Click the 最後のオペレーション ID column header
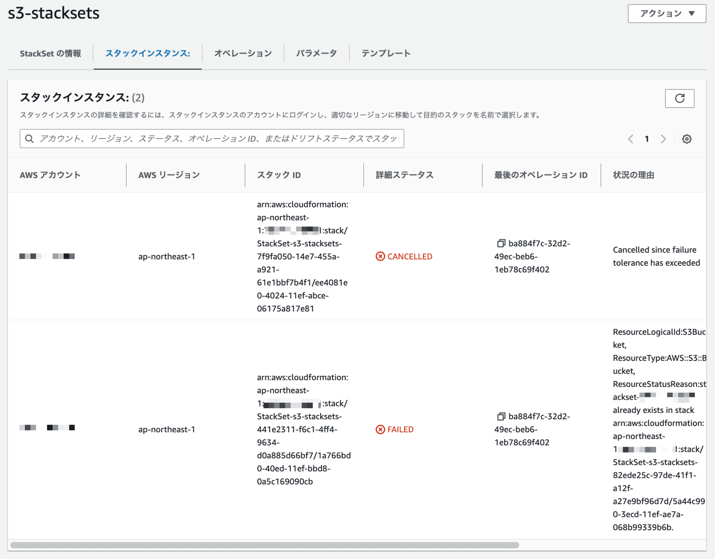 [541, 175]
